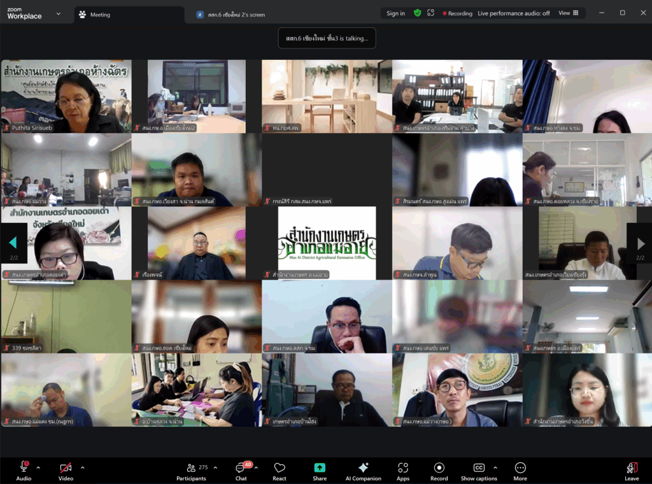Go to next page of video gallery
The height and width of the screenshot is (484, 652).
[x=641, y=244]
